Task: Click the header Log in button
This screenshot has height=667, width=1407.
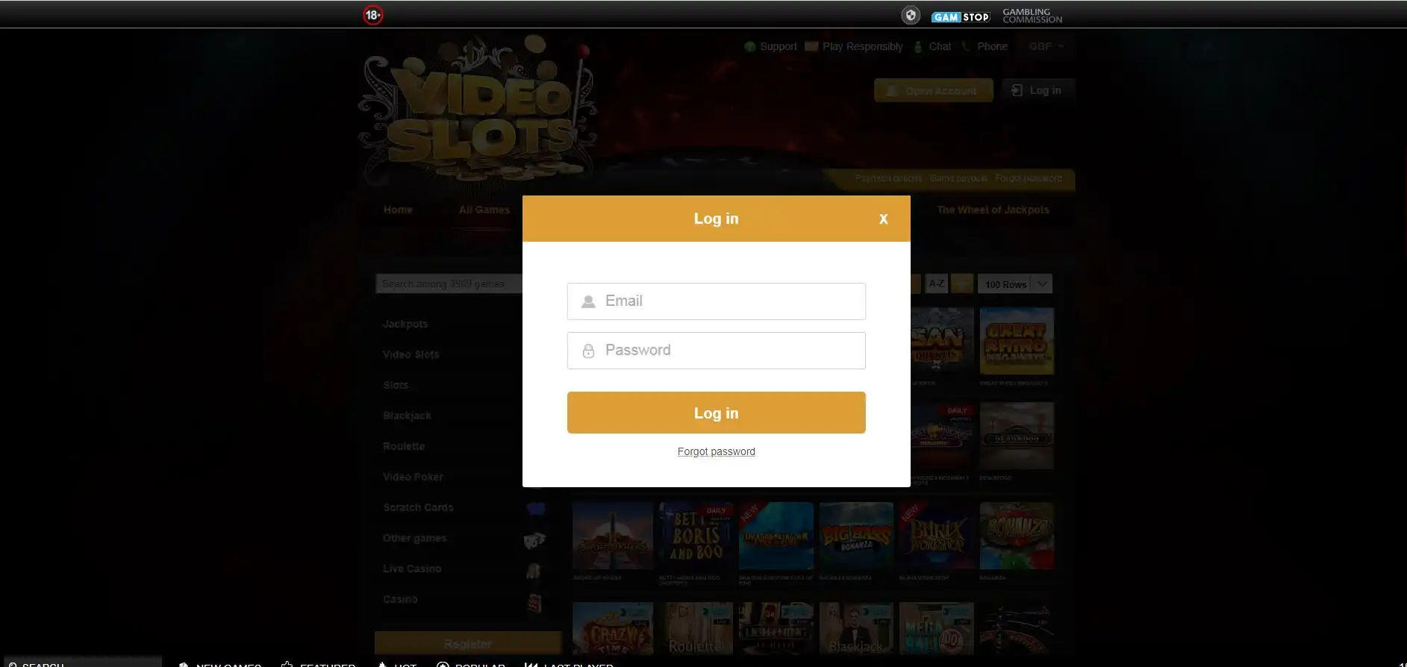Action: coord(1038,90)
